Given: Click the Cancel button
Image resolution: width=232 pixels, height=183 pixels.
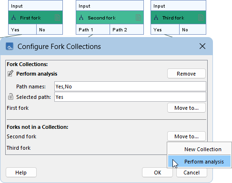Looking at the screenshot, I should [x=192, y=173].
